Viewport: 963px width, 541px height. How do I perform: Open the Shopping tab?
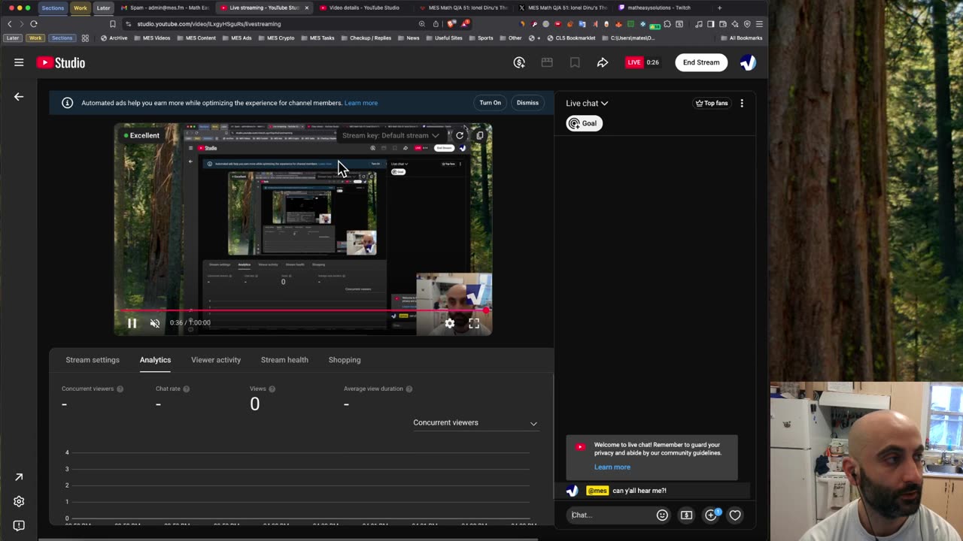point(345,360)
